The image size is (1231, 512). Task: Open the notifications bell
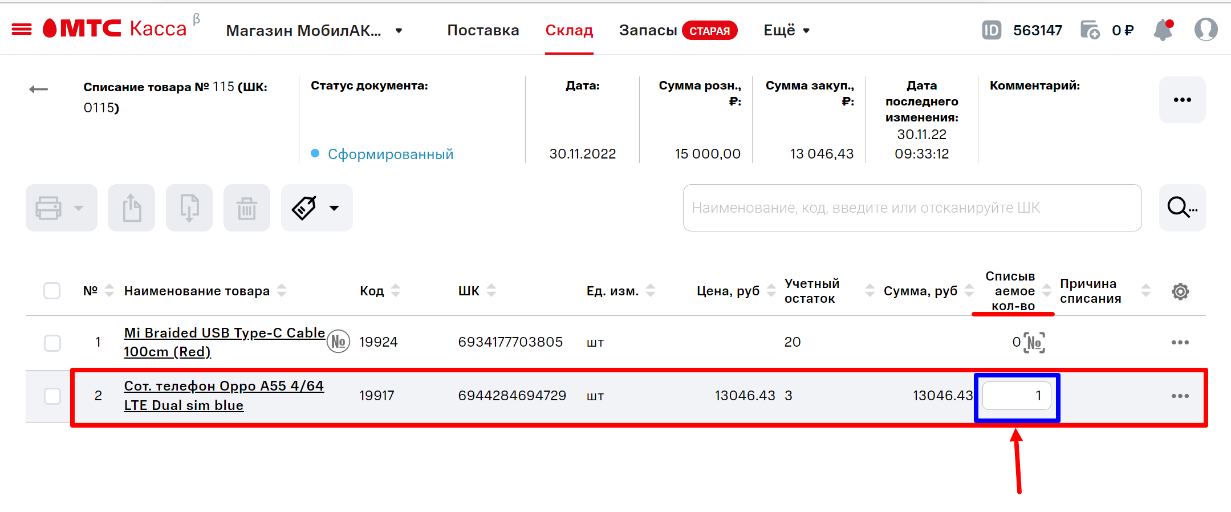click(x=1163, y=30)
